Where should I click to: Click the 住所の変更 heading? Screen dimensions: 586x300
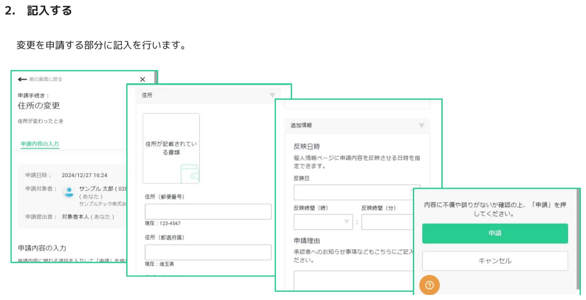point(39,106)
